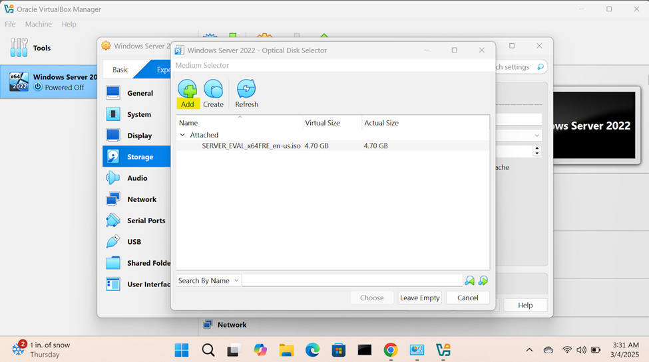
Task: Open taskbar Search
Action: 208,350
